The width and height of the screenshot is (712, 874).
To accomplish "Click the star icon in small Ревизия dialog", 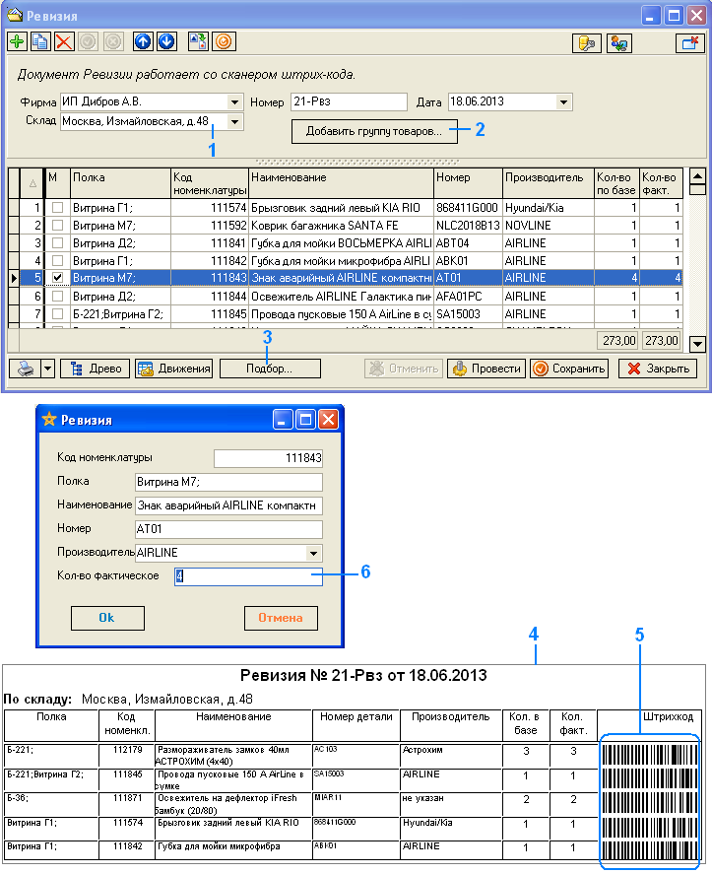I will coord(49,419).
